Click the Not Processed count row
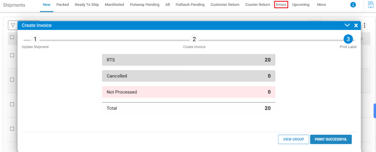Image resolution: width=376 pixels, height=152 pixels. [188, 92]
